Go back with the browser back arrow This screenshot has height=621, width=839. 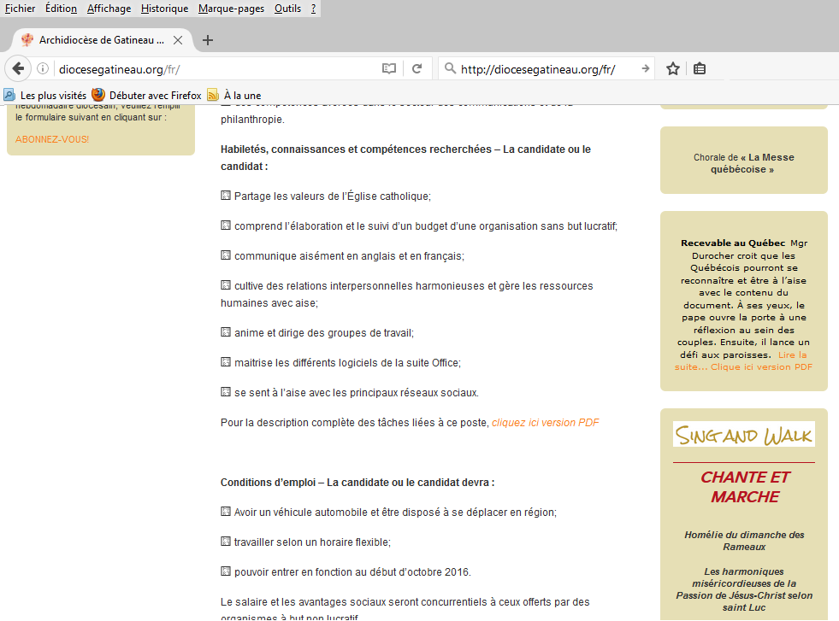(x=18, y=68)
